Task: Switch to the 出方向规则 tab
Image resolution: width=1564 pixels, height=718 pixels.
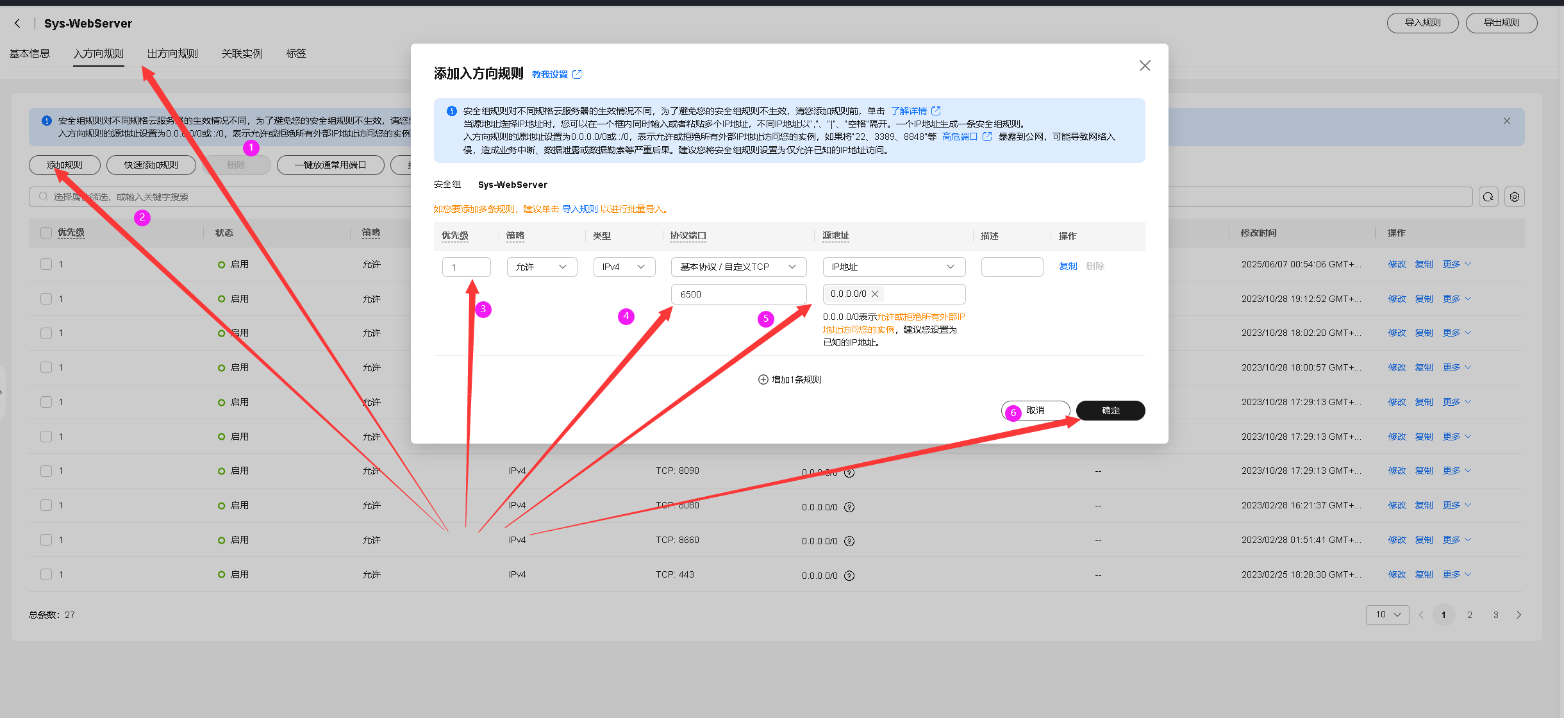Action: [x=172, y=54]
